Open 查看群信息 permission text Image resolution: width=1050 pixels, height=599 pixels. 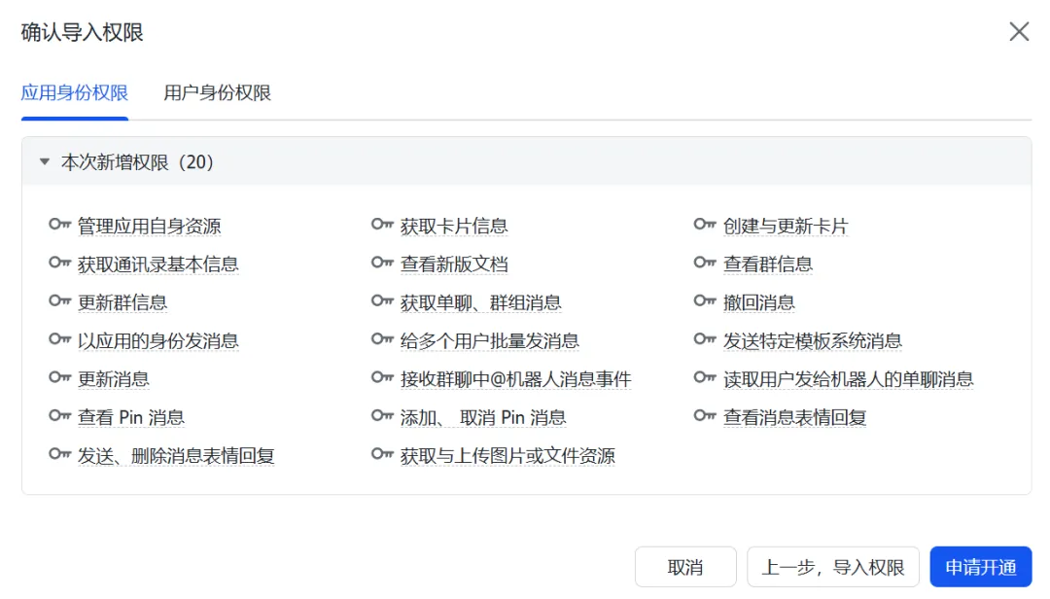click(768, 264)
